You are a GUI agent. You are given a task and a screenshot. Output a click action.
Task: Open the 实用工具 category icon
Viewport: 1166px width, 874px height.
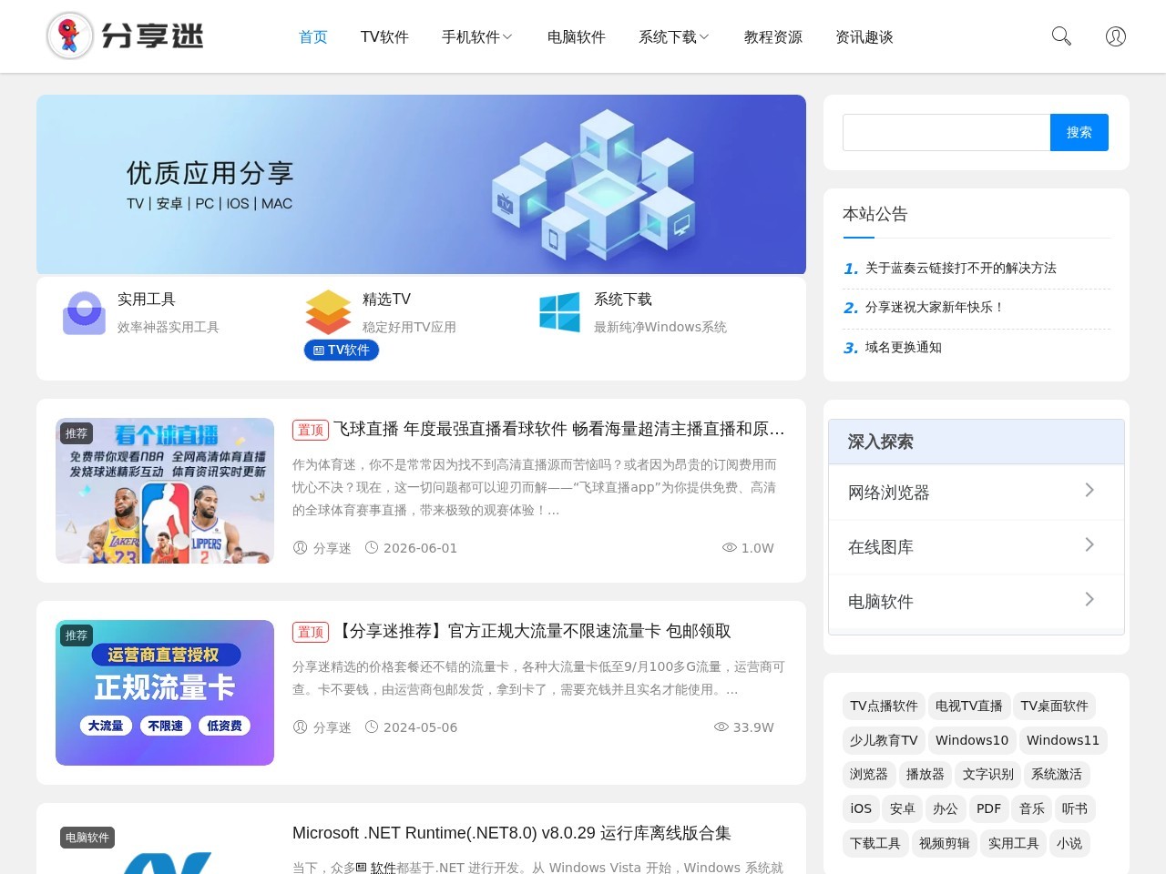point(84,313)
